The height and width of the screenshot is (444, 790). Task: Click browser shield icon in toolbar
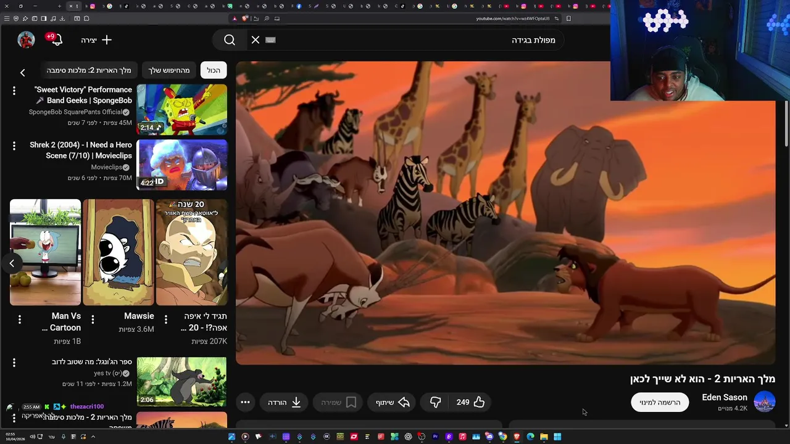pos(16,18)
